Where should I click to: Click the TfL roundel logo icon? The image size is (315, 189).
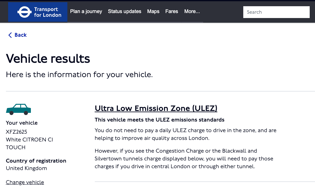click(23, 12)
